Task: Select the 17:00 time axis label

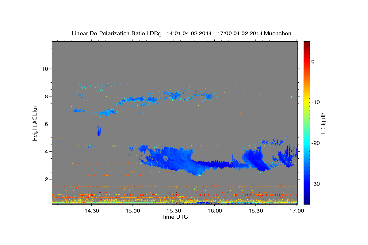Action: click(297, 211)
